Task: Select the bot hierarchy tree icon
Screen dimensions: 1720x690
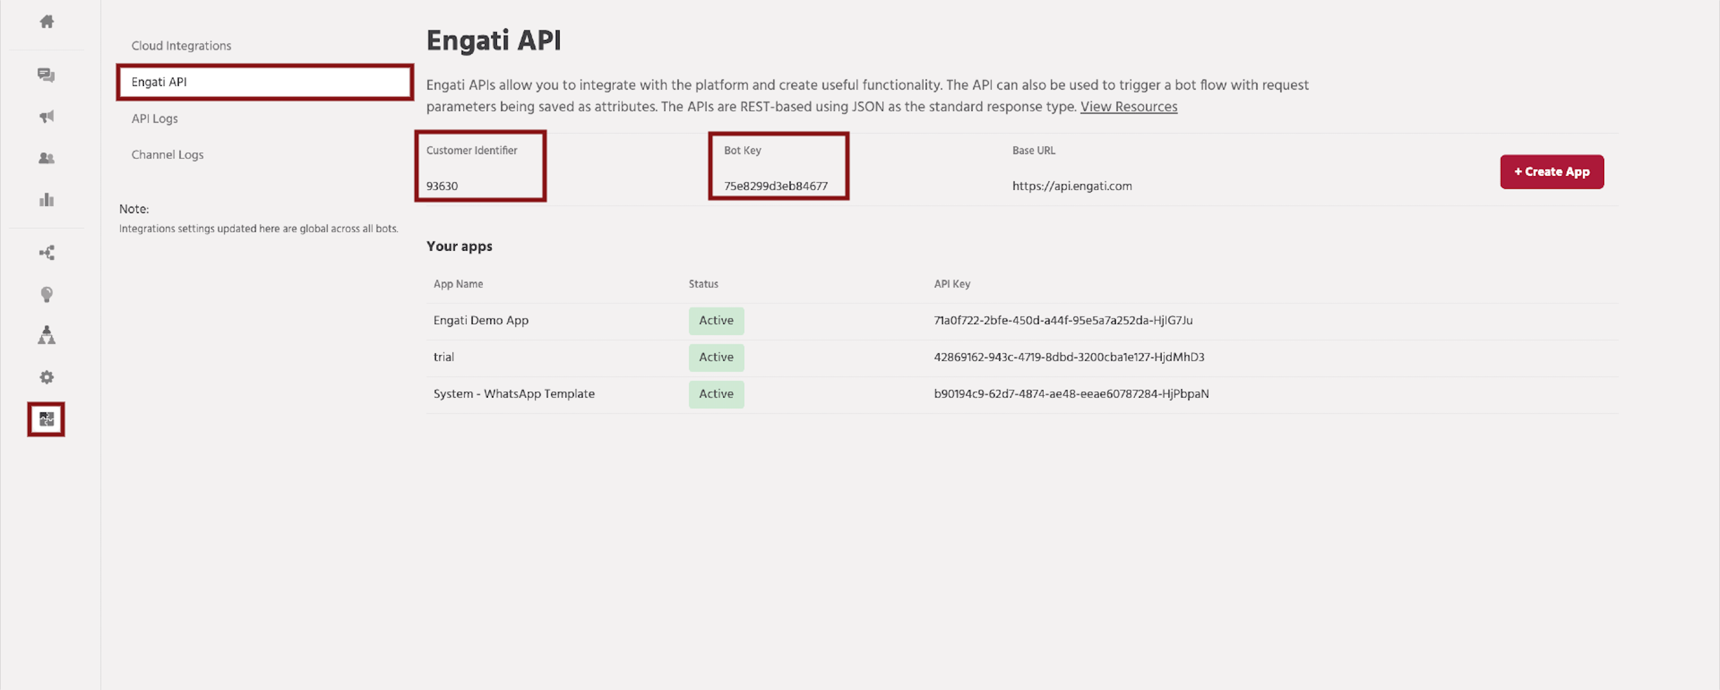Action: click(46, 335)
